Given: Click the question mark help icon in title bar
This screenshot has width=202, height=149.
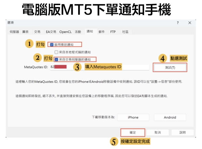Looking at the screenshot, I should point(178,23).
